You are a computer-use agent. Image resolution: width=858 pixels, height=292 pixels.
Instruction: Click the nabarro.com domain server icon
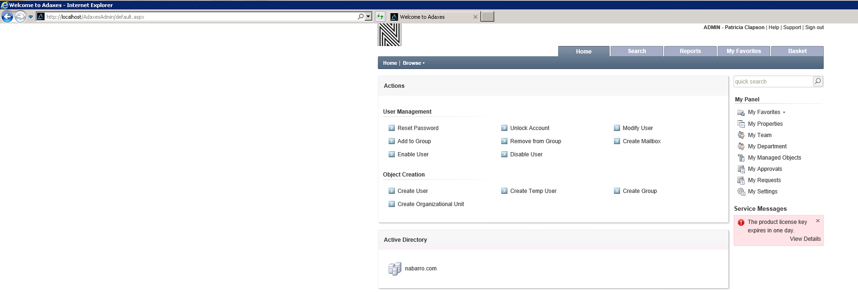coord(395,269)
